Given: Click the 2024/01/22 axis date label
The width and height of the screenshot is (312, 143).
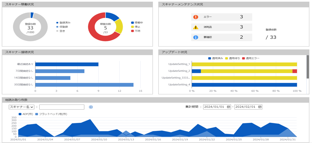Looking at the screenshot, I should pyautogui.click(x=207, y=140).
